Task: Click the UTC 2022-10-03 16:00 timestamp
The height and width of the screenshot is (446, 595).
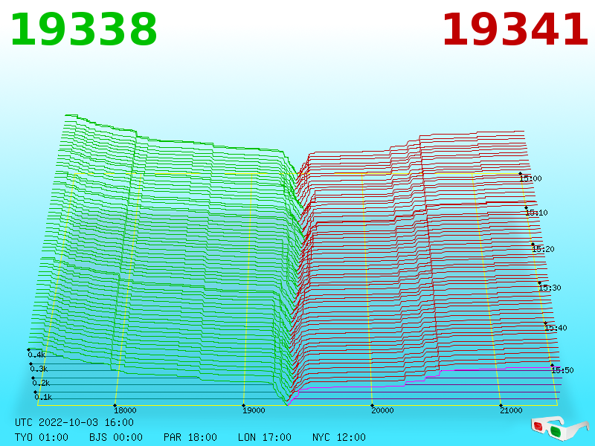Action: click(74, 422)
